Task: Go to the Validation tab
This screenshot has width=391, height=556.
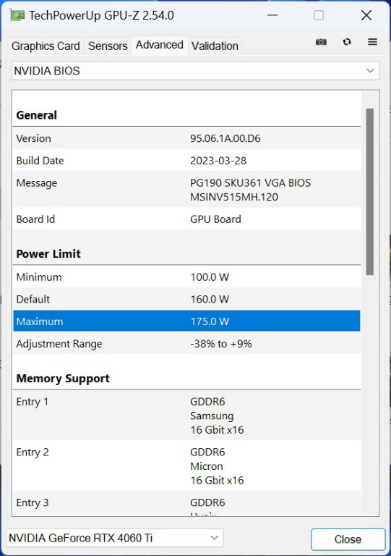Action: pyautogui.click(x=215, y=46)
